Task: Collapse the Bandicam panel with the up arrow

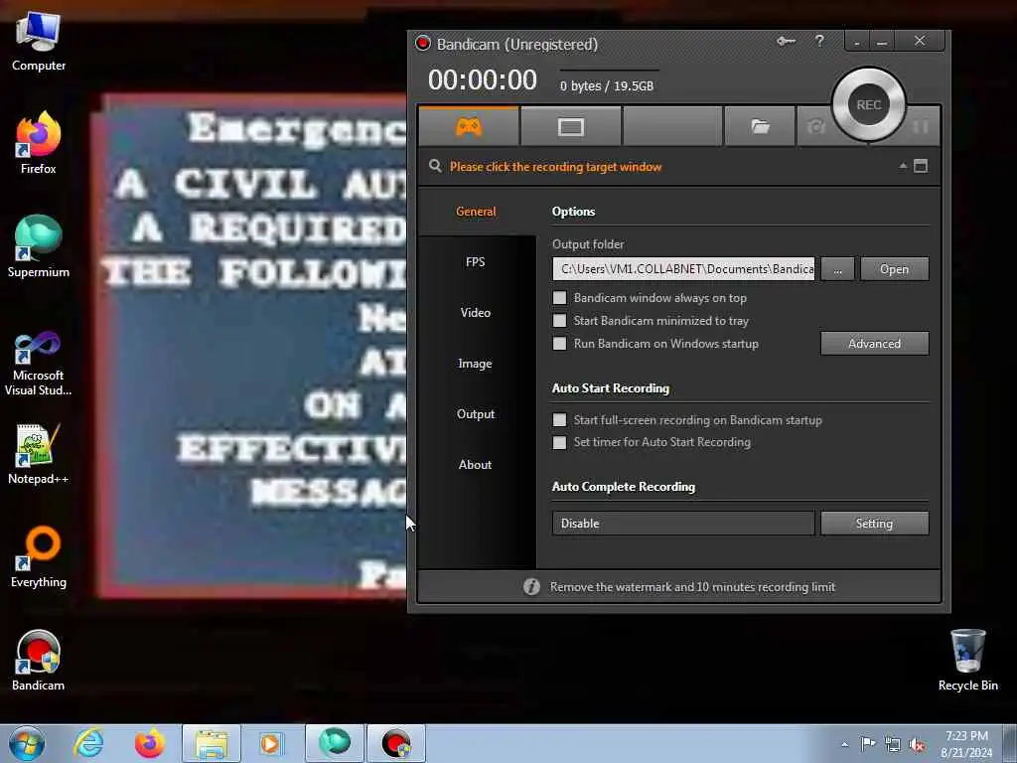Action: [903, 166]
